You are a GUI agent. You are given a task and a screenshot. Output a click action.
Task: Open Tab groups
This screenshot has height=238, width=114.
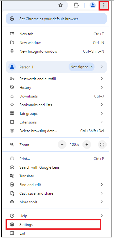(57, 114)
